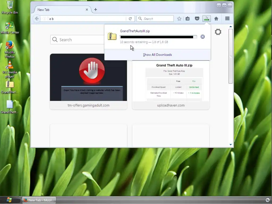Click the page scrollbar up arrow

231,27
